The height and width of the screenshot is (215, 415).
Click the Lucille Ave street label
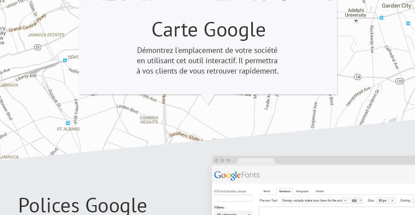[x=267, y=102]
